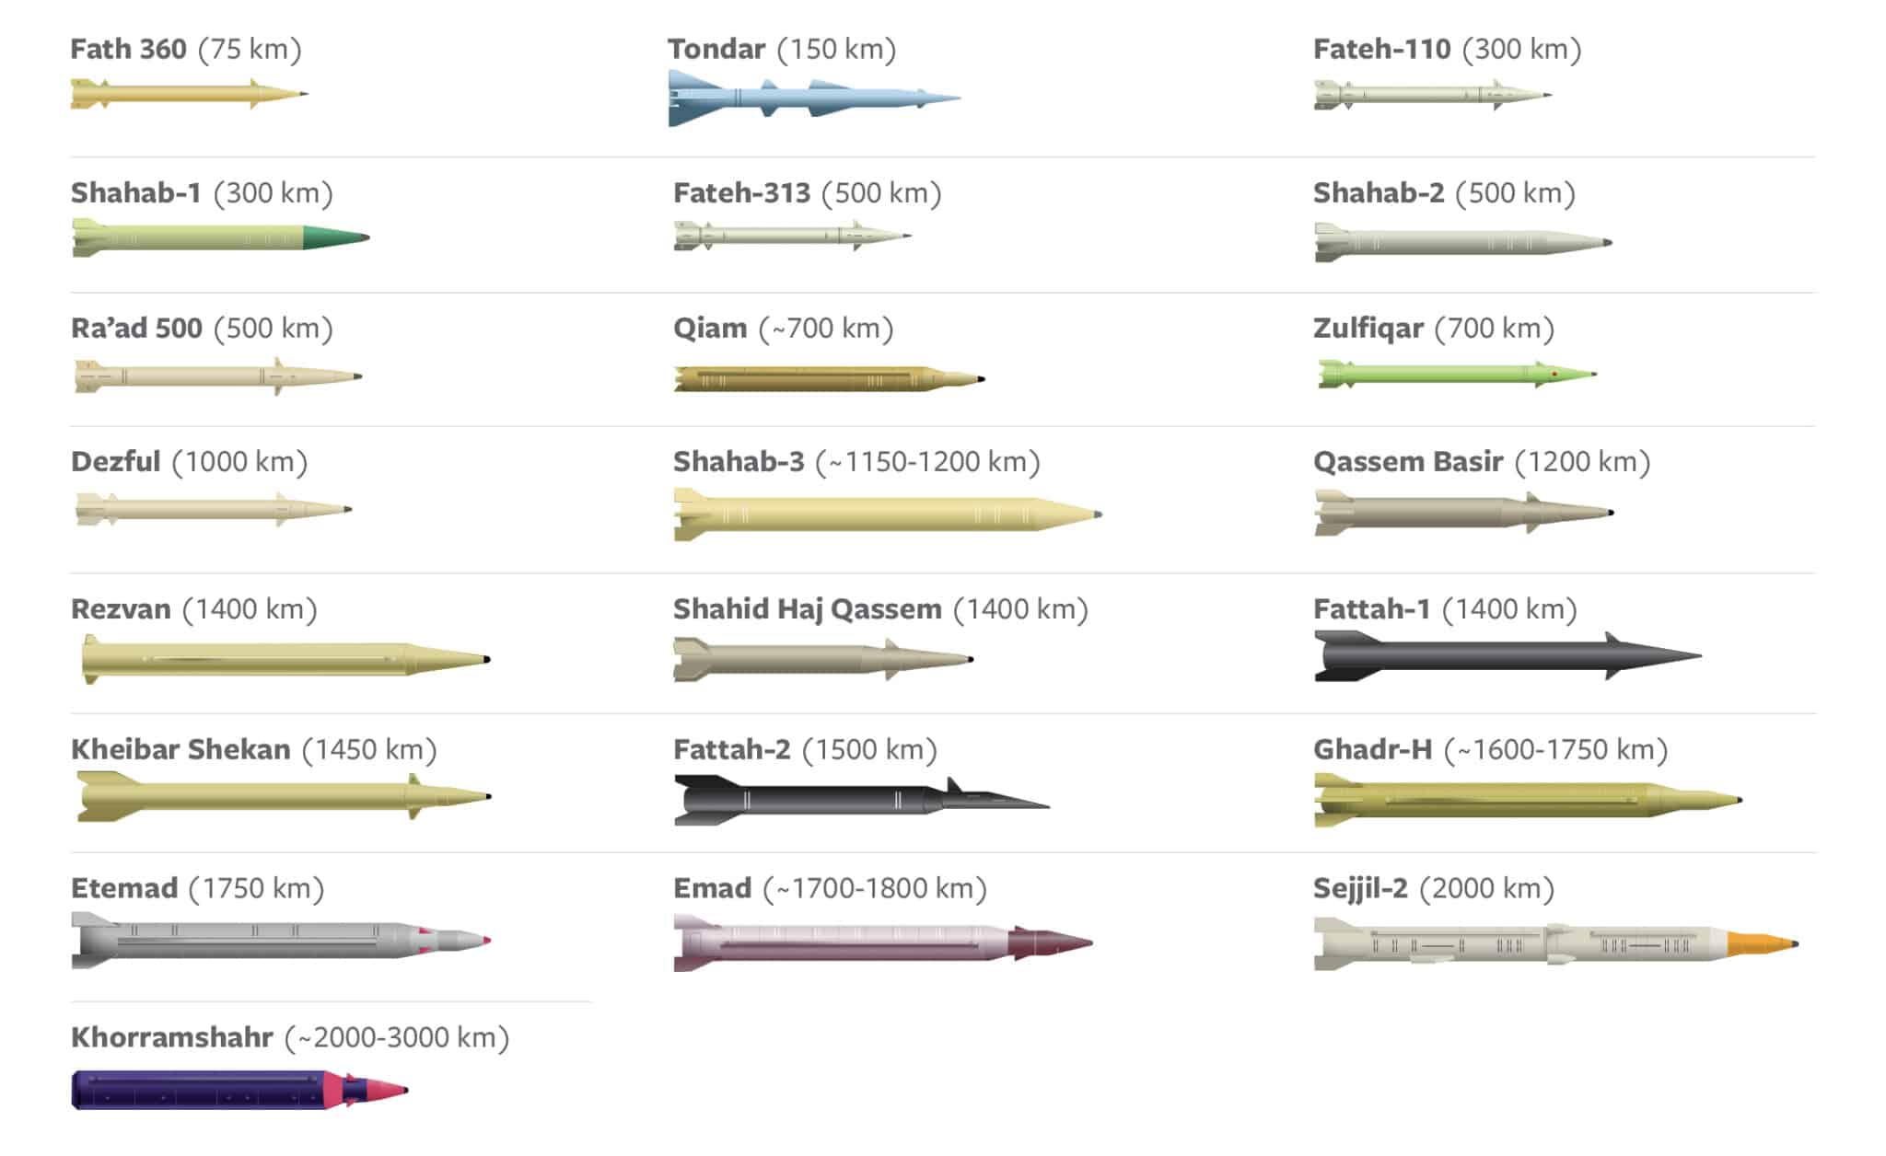This screenshot has width=1886, height=1156.
Task: Click the "Shahid Haj Qassem" heading text
Action: pyautogui.click(x=807, y=609)
